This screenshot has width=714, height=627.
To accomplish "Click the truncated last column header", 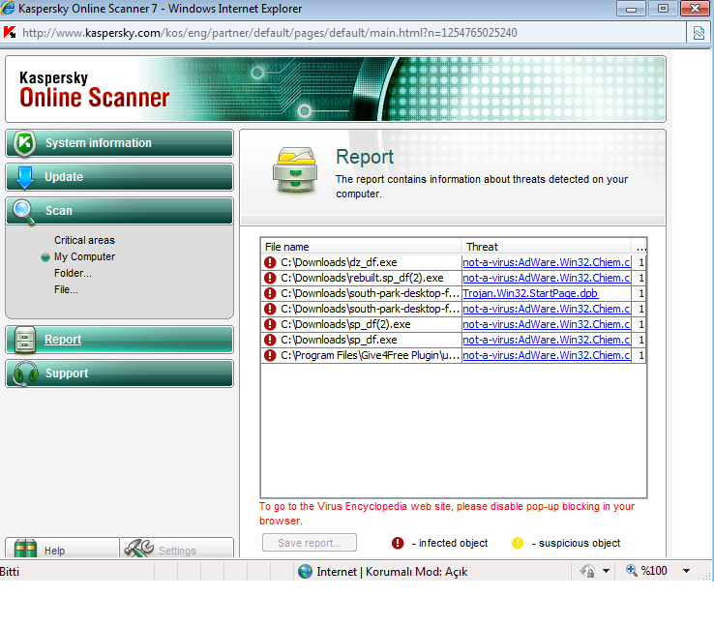I will pos(640,247).
